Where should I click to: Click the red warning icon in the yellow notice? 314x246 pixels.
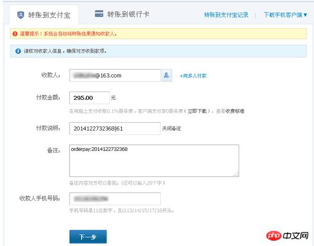pyautogui.click(x=15, y=33)
